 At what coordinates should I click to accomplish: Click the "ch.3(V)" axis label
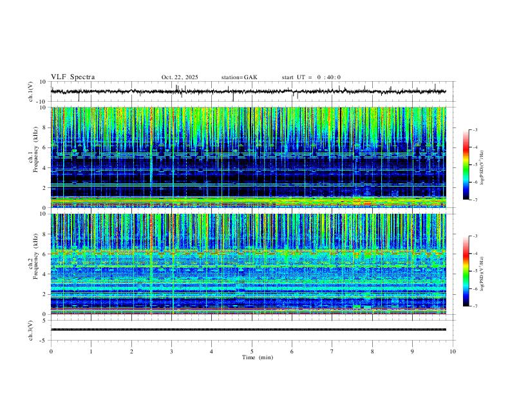30,330
